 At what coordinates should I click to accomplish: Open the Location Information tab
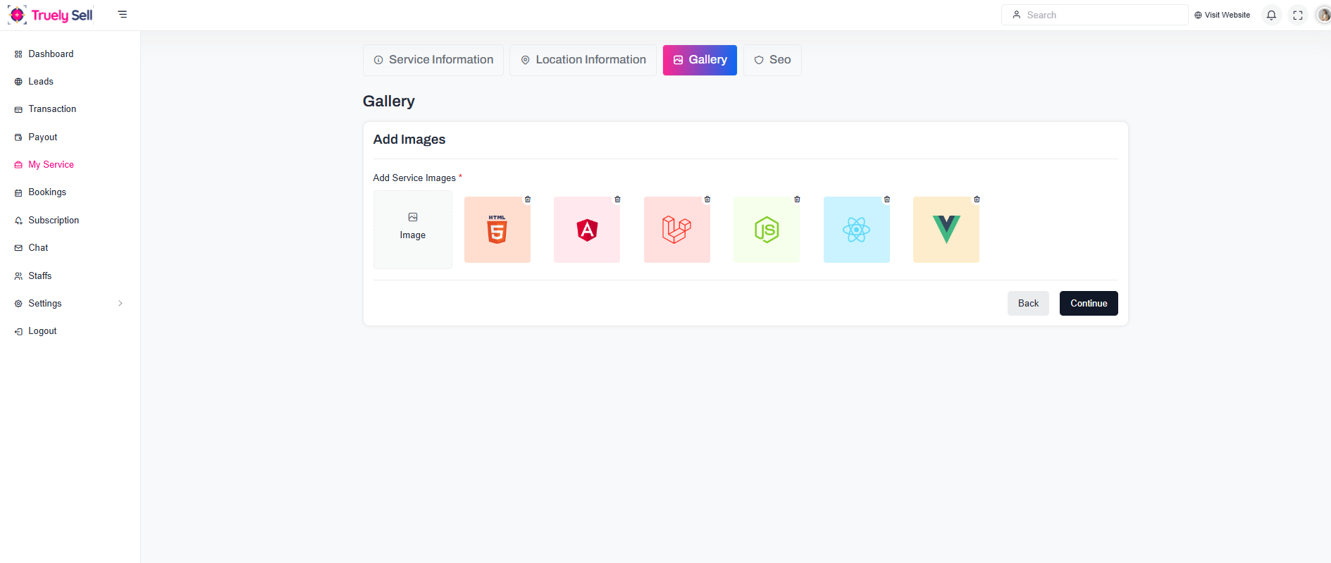tap(583, 60)
